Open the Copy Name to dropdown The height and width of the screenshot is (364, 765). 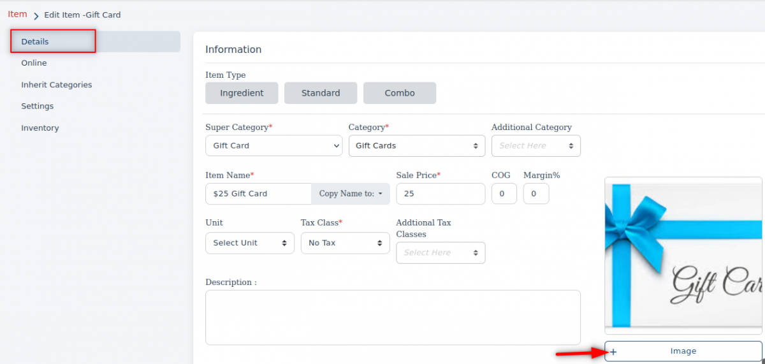pyautogui.click(x=351, y=194)
